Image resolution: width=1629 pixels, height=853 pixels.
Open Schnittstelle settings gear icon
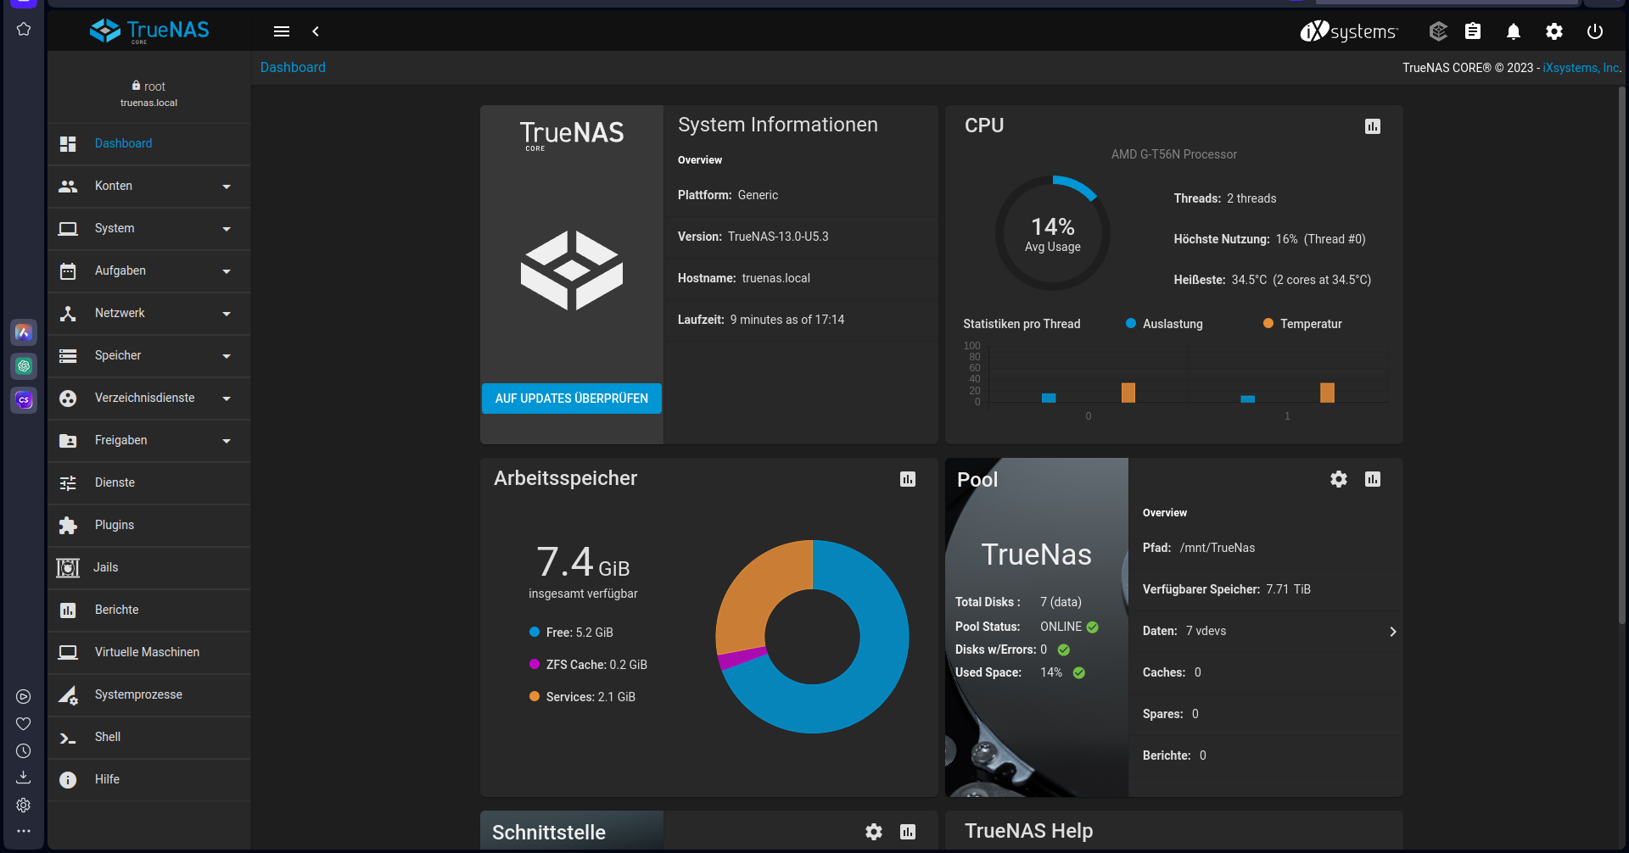pyautogui.click(x=874, y=832)
